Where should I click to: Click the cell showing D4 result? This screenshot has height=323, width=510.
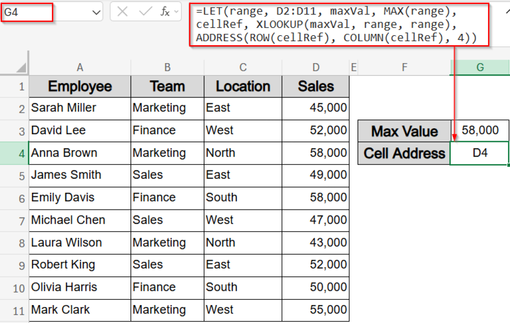(479, 153)
